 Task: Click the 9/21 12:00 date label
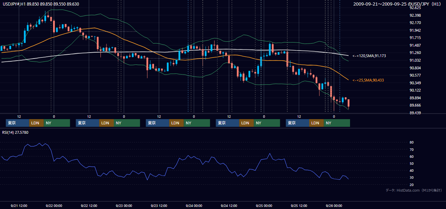point(19,206)
